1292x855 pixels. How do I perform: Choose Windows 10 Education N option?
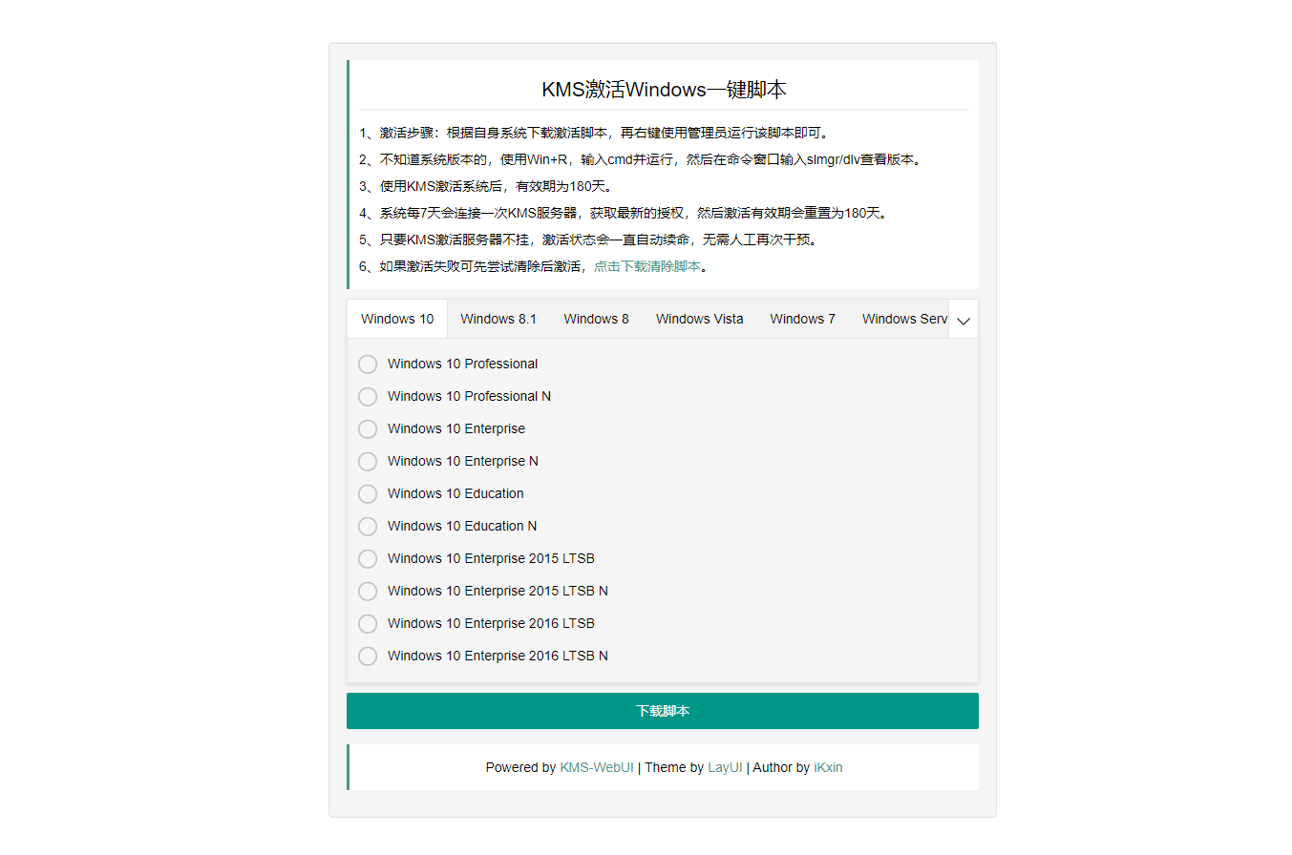tap(368, 526)
